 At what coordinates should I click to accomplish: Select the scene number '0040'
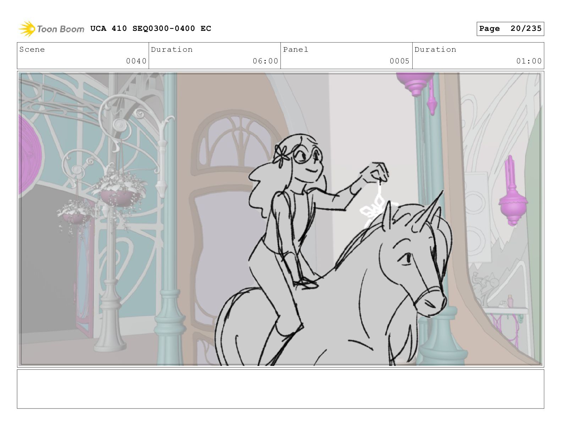pyautogui.click(x=136, y=61)
